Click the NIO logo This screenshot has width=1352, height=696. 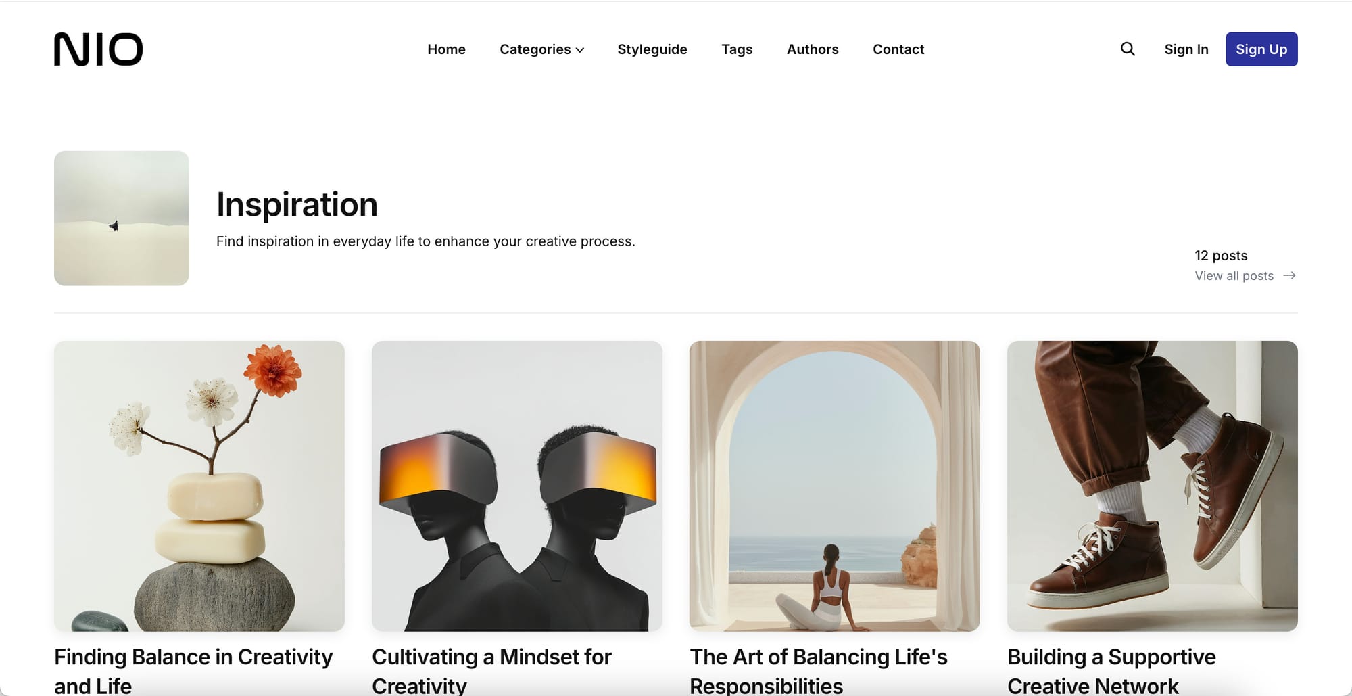(x=99, y=49)
